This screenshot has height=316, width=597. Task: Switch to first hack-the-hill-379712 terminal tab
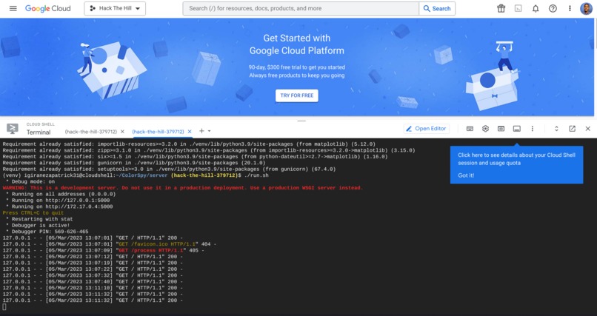coord(90,132)
